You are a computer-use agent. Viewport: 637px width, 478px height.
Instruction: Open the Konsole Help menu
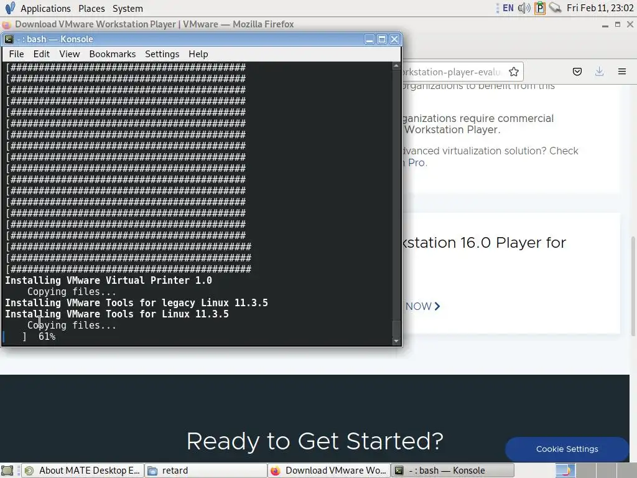[x=198, y=54]
